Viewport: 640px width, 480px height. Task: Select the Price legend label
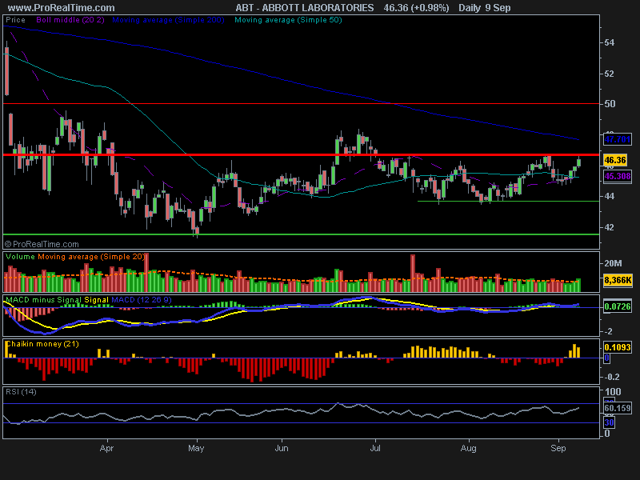(x=15, y=20)
